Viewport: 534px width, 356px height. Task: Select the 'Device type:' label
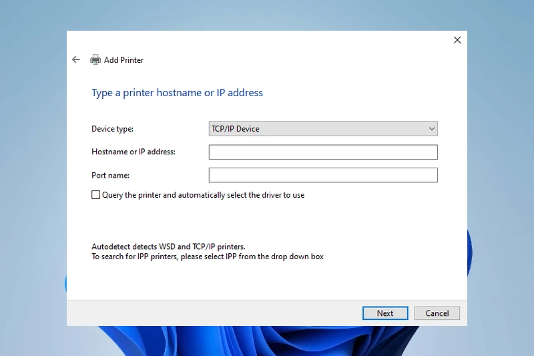(112, 129)
